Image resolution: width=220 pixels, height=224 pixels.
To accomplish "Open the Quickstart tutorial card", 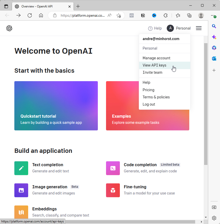I will [56, 106].
